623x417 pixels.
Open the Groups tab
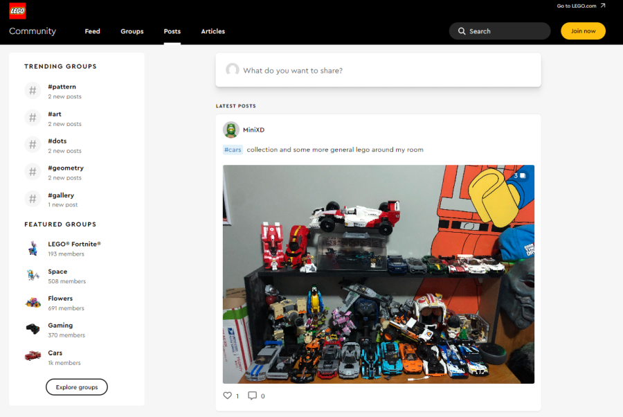click(132, 31)
